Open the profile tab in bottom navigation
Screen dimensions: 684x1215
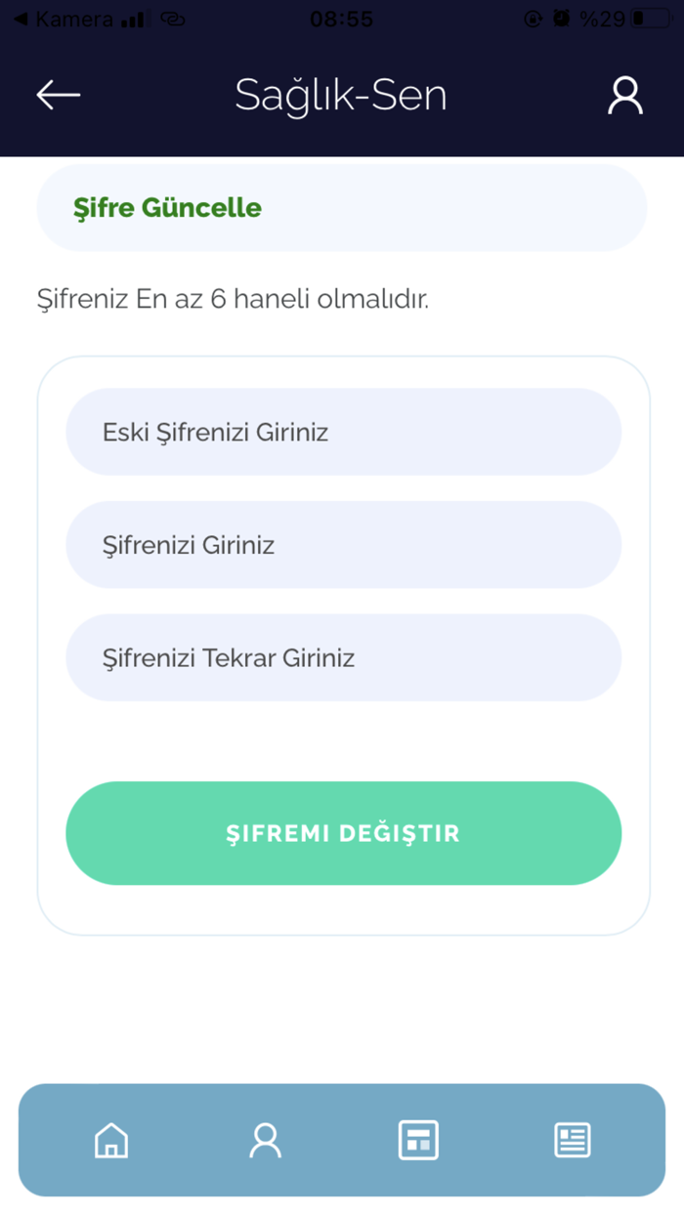265,1140
